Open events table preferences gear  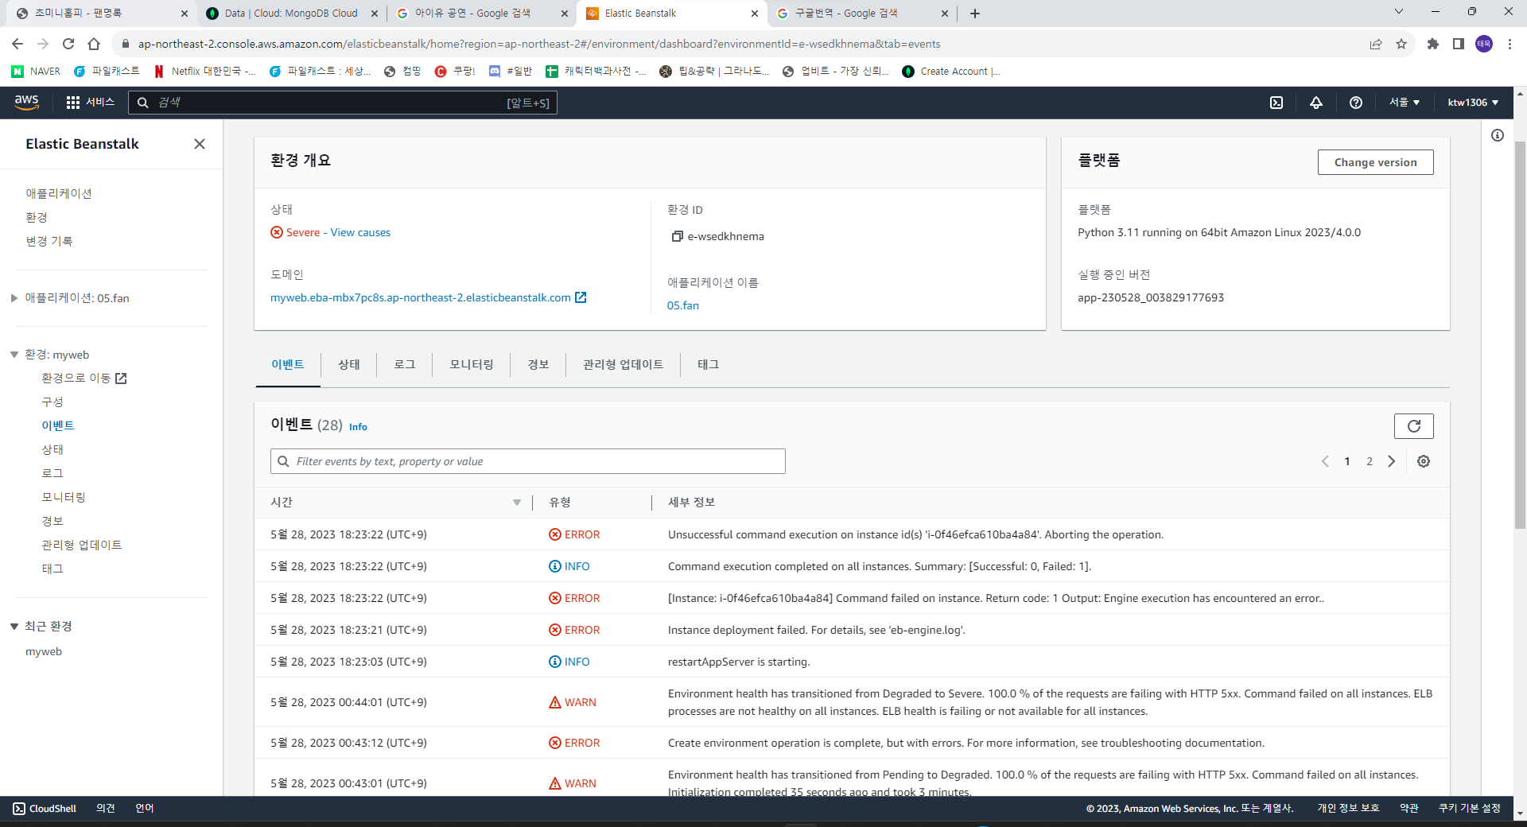click(1424, 461)
